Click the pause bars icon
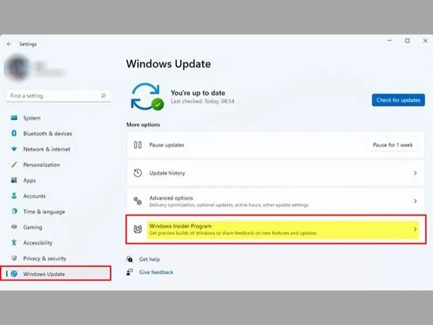Screen dimensions: 433x325 pyautogui.click(x=137, y=145)
